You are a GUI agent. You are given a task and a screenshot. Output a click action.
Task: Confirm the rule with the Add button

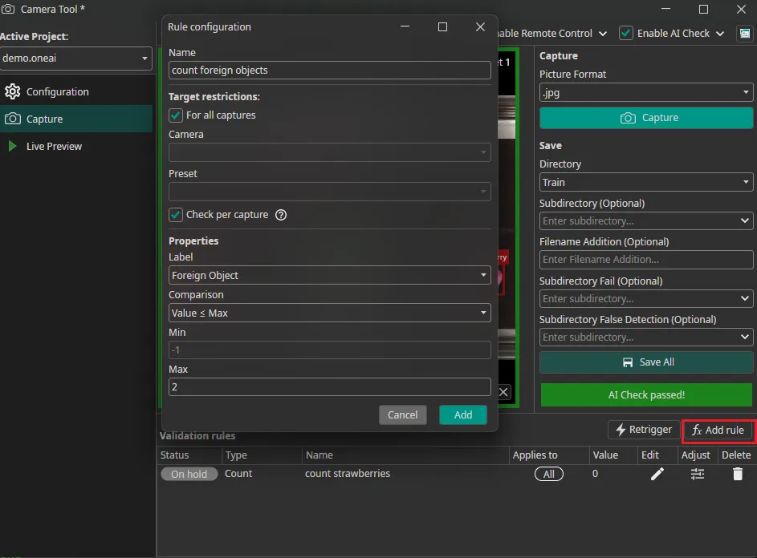click(x=462, y=414)
